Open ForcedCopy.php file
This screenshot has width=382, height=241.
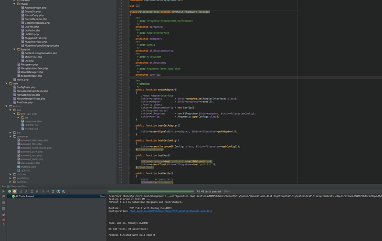coord(32,15)
